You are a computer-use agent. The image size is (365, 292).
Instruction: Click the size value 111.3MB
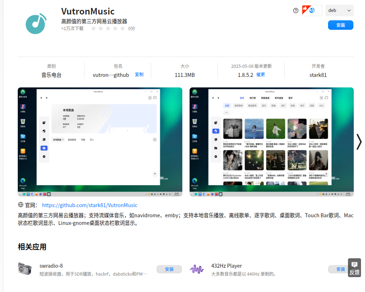coord(185,75)
